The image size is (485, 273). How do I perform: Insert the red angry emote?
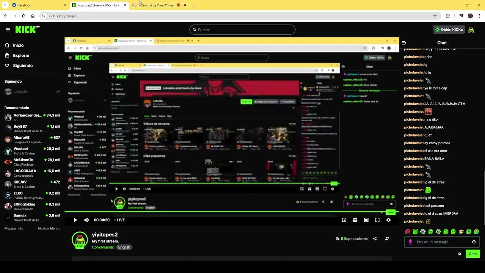tap(408, 232)
